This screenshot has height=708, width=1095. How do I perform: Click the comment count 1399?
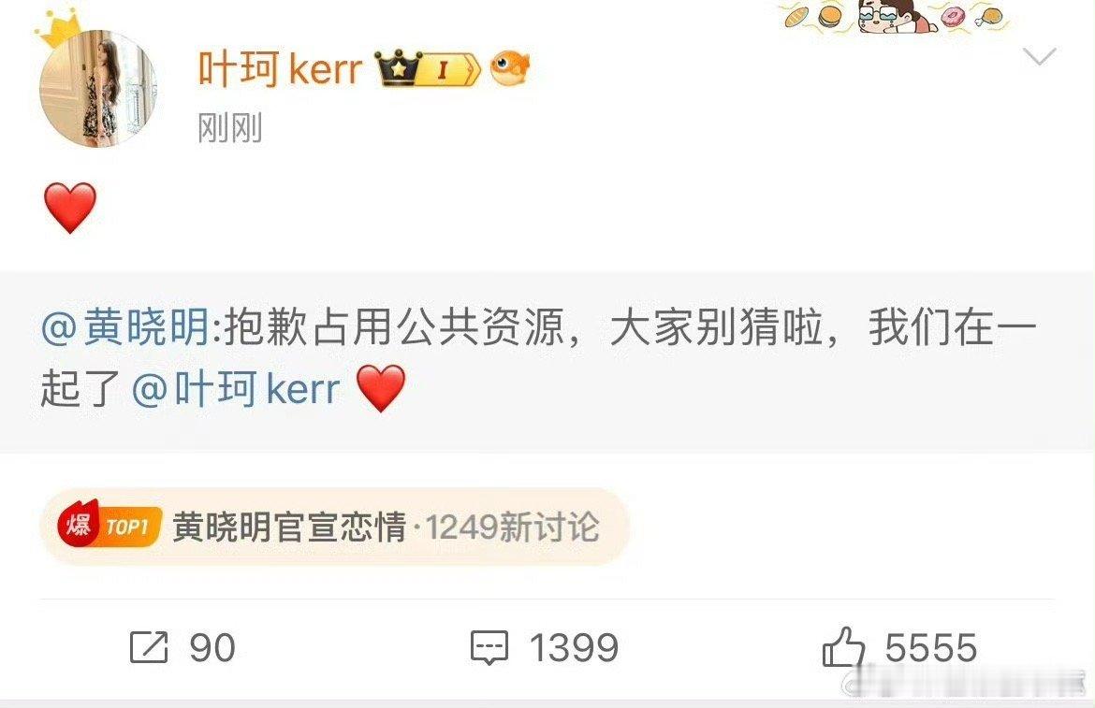tap(574, 647)
